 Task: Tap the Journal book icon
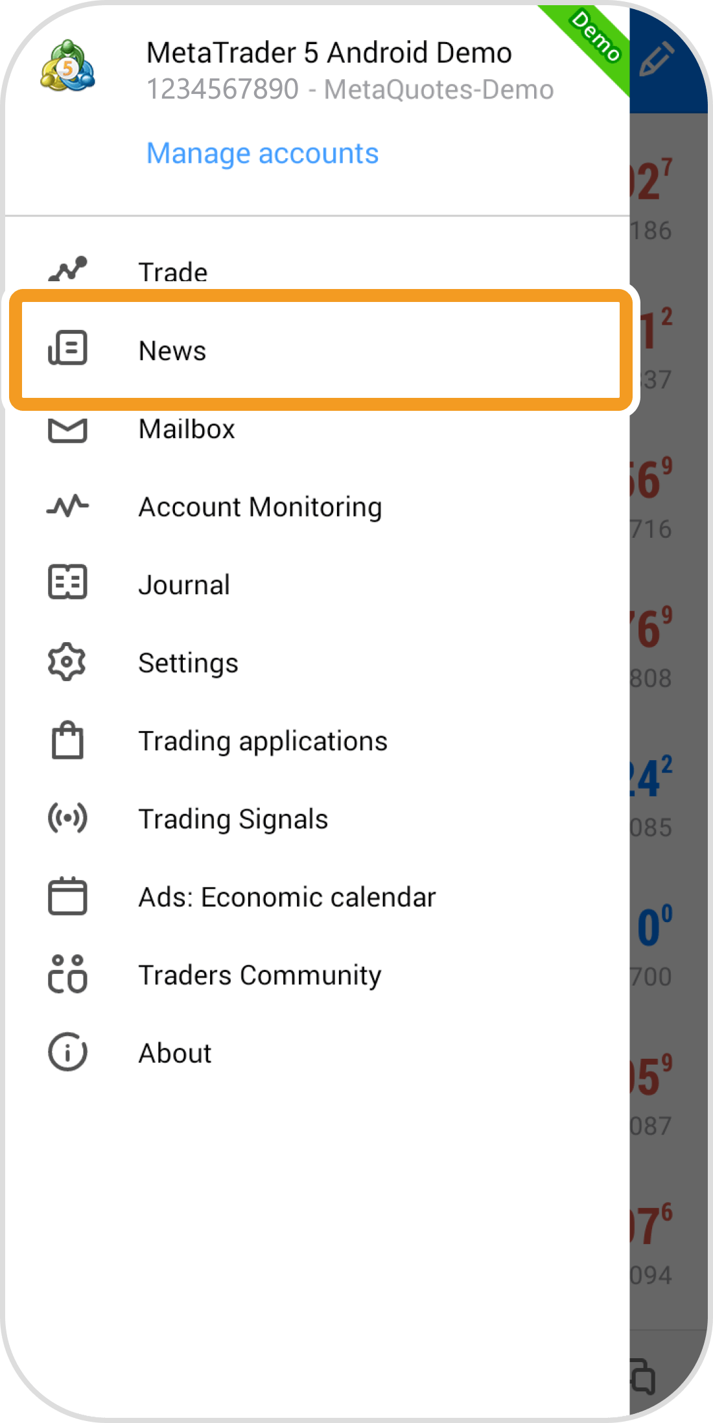[67, 583]
